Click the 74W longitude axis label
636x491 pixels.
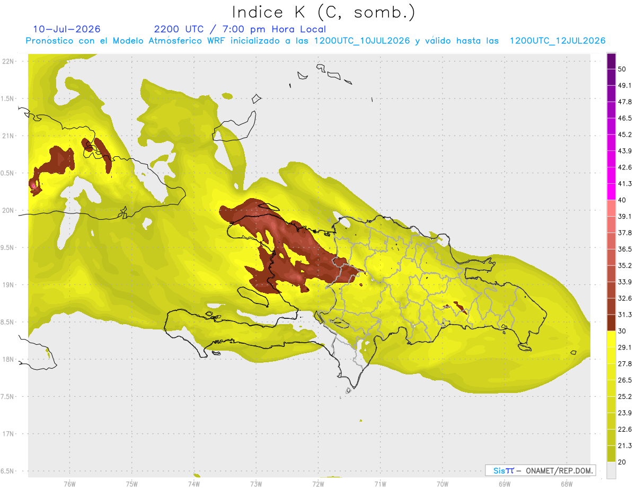point(194,484)
